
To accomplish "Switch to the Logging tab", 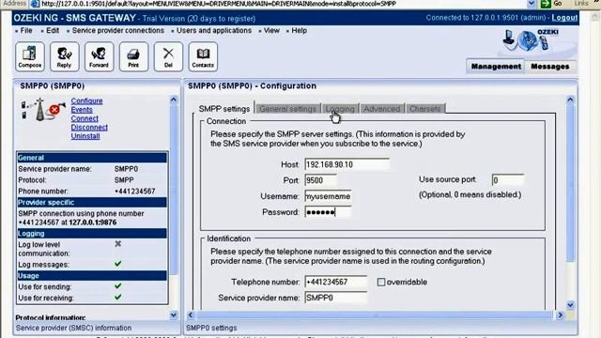I will coord(340,109).
